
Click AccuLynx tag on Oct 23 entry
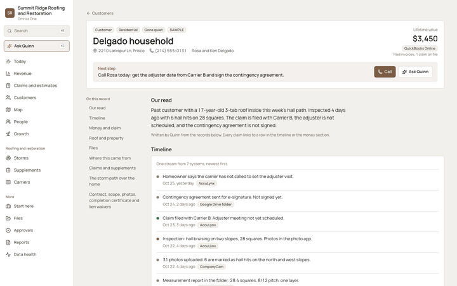coord(208,225)
